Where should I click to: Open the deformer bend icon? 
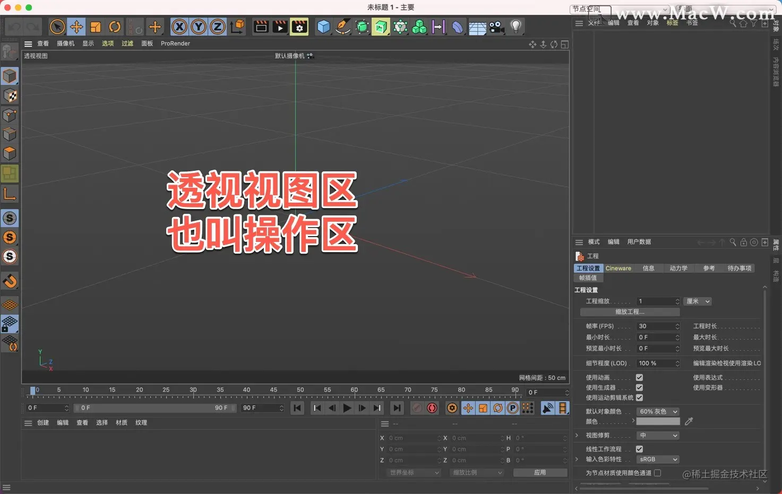458,27
